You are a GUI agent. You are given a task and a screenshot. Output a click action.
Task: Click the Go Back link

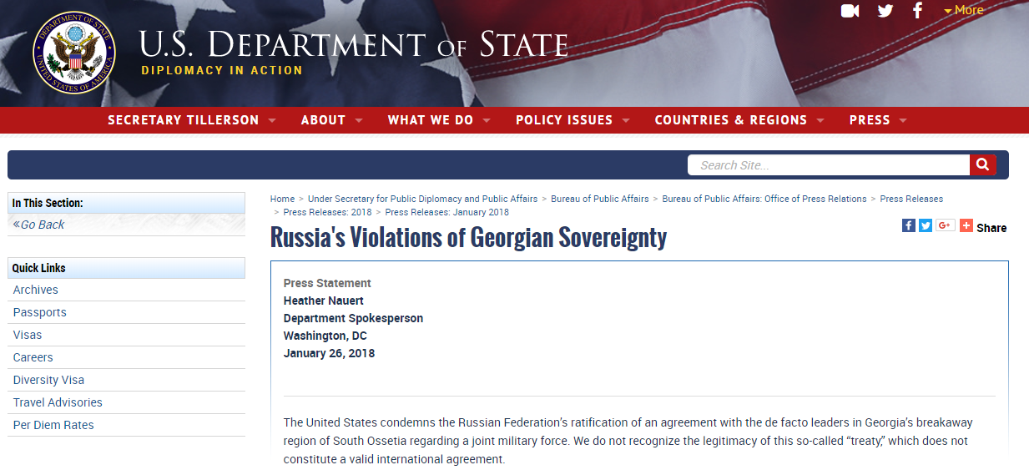click(x=39, y=225)
